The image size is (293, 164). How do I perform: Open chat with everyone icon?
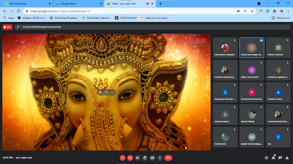point(280,158)
